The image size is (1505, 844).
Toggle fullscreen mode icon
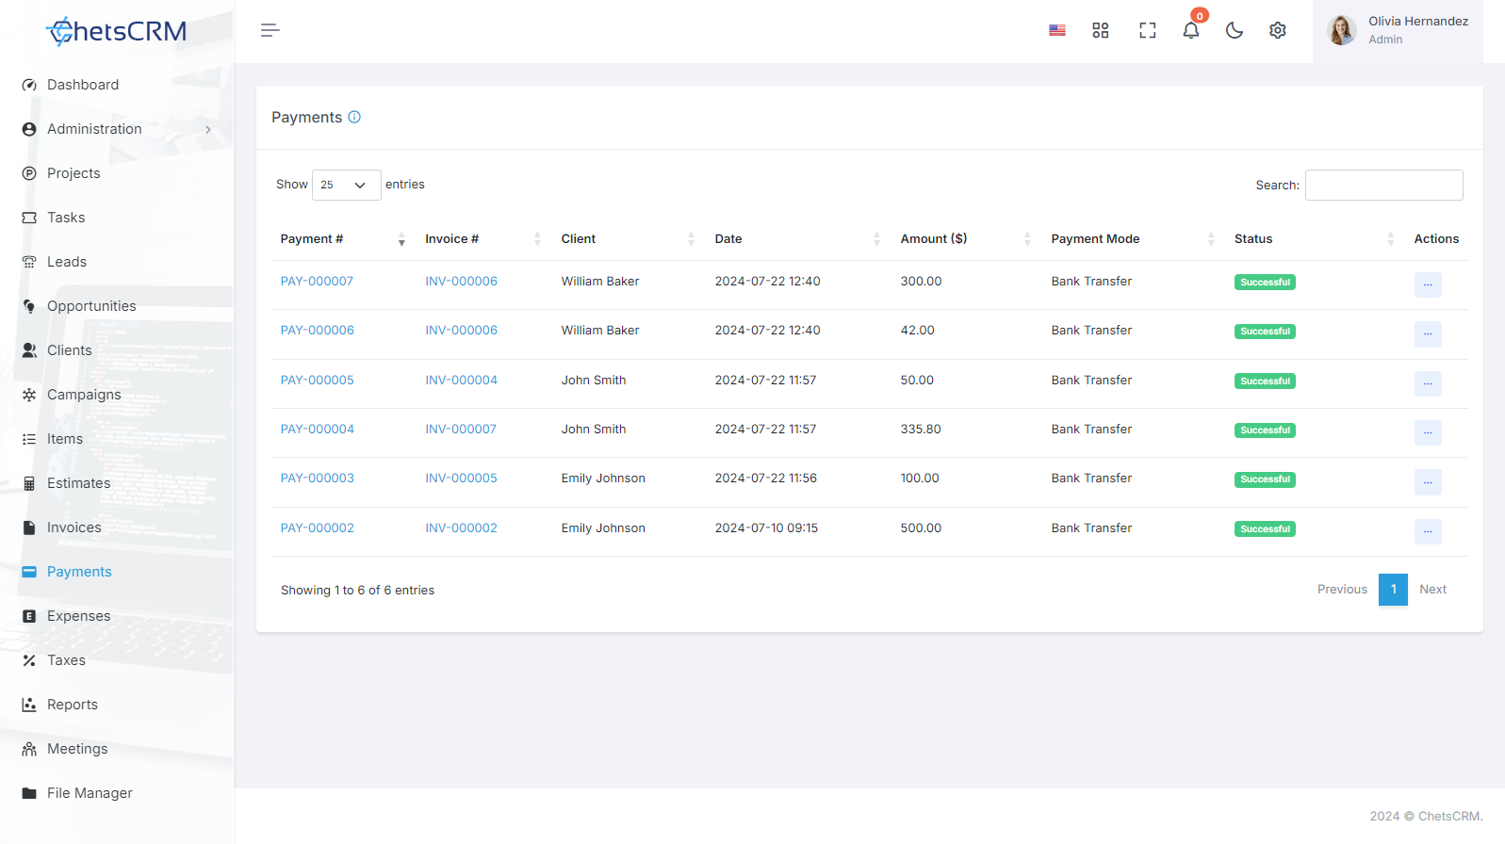click(x=1147, y=30)
